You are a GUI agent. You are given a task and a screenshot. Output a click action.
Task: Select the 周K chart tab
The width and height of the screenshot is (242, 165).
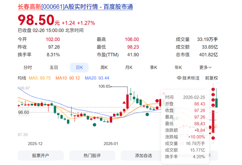point(104,68)
